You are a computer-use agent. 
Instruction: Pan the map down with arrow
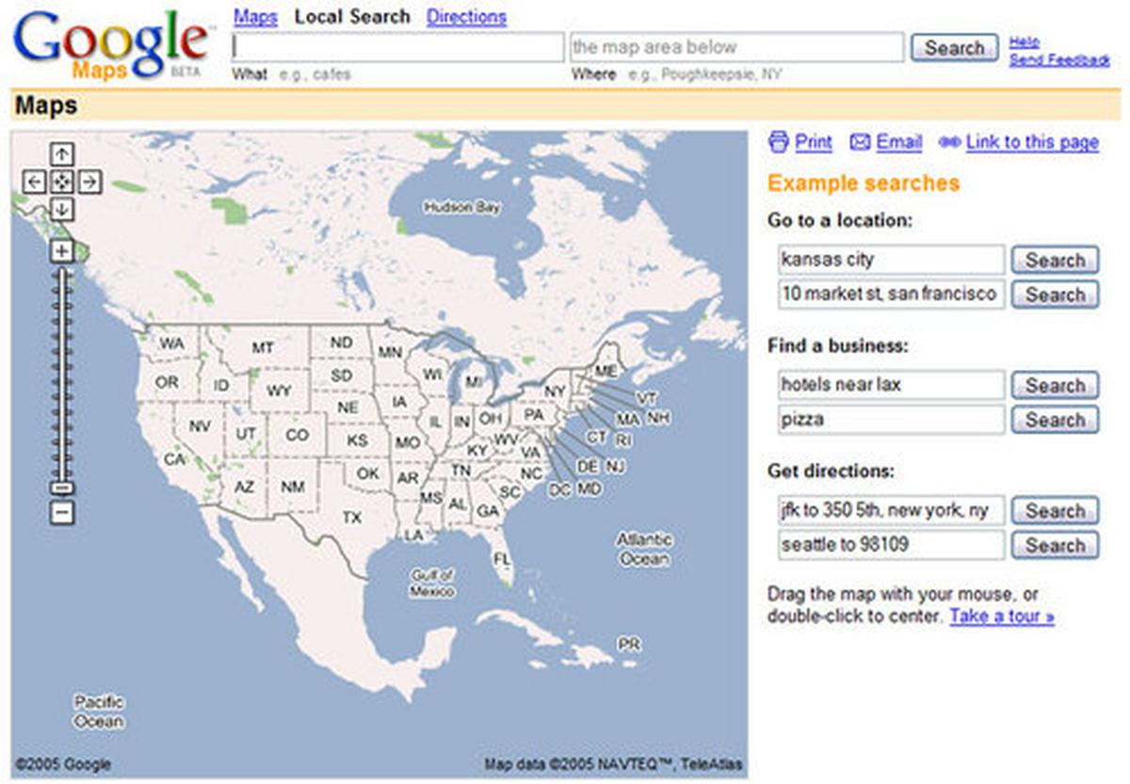(x=62, y=209)
